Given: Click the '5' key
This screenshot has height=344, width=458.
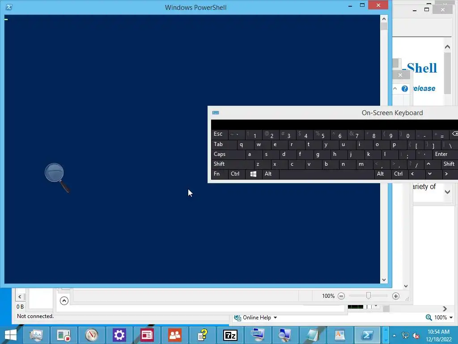Looking at the screenshot, I should (x=321, y=134).
